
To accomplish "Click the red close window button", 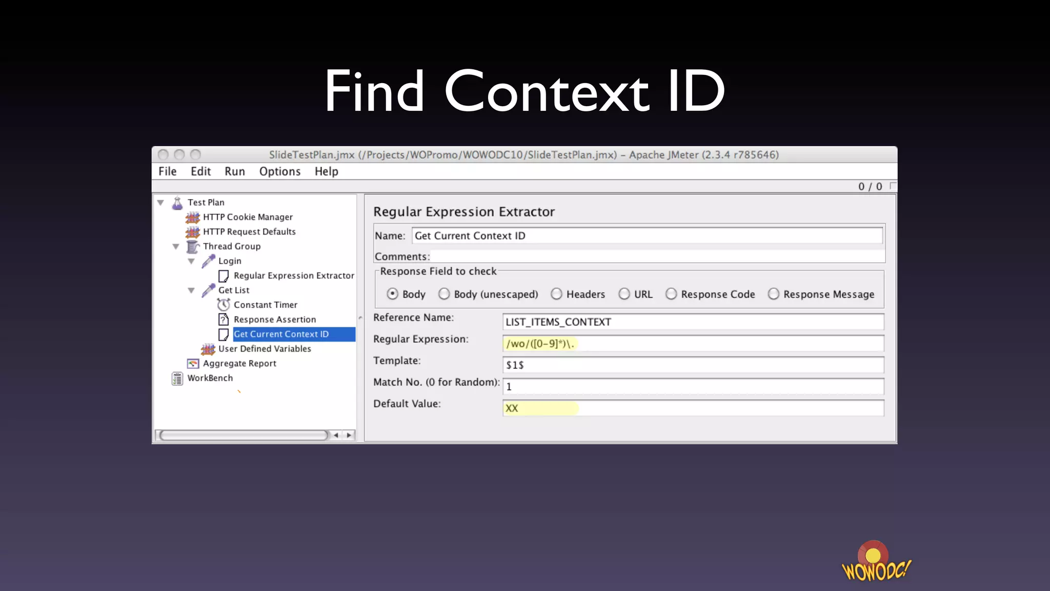I will point(163,154).
